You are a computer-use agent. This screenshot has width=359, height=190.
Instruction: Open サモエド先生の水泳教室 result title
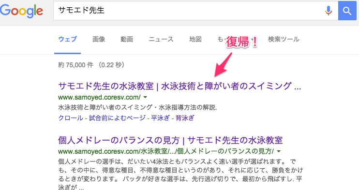179,86
